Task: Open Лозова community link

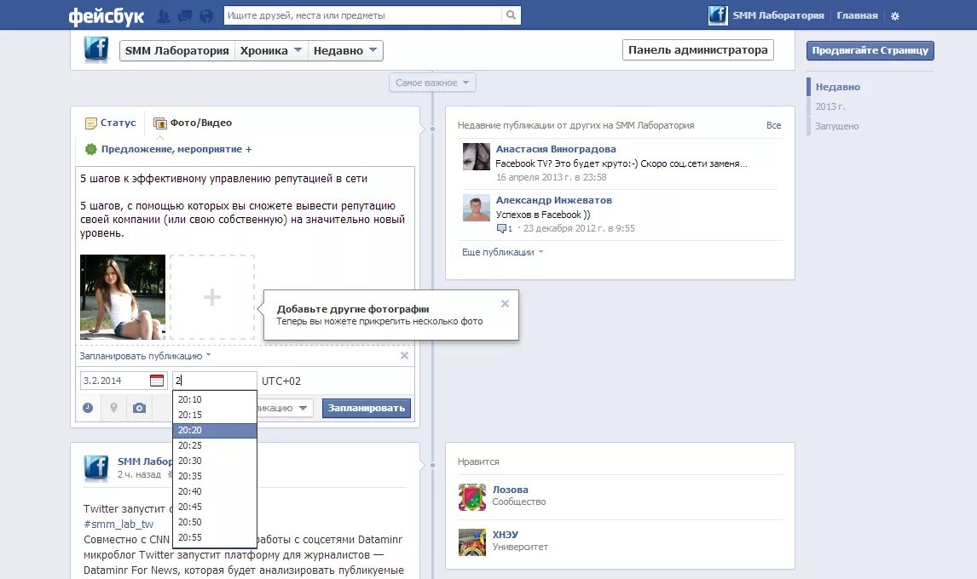Action: [511, 490]
